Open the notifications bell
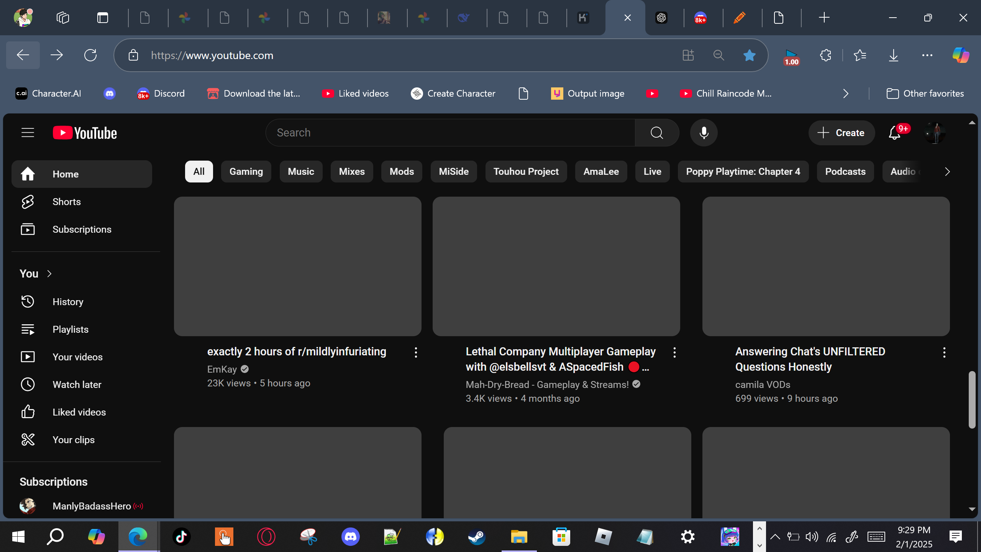Screen dimensions: 981x552 894,133
